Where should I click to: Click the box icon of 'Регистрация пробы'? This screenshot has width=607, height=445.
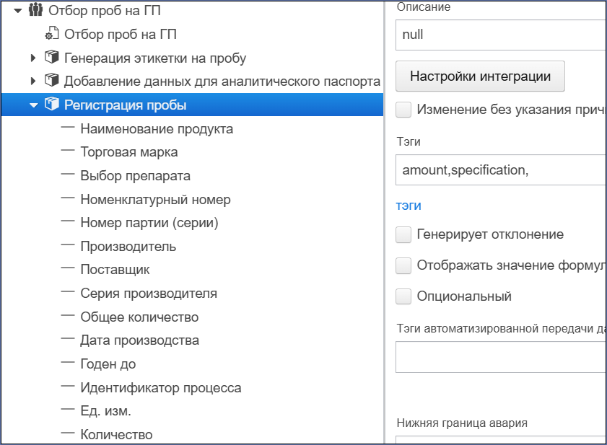coord(52,104)
